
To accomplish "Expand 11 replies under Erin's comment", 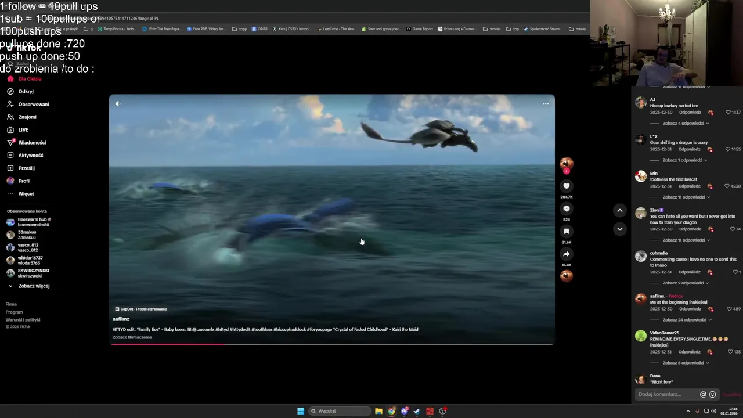I will click(686, 197).
